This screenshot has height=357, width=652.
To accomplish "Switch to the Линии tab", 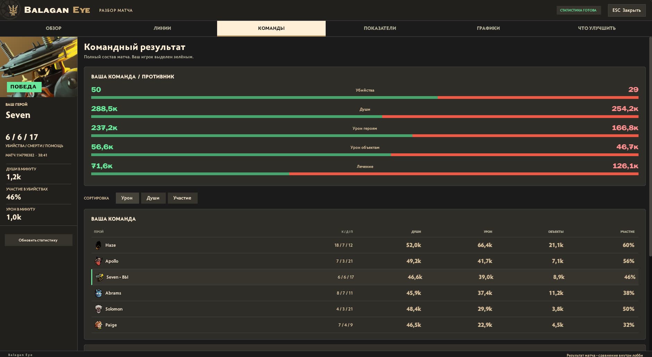I will click(162, 28).
